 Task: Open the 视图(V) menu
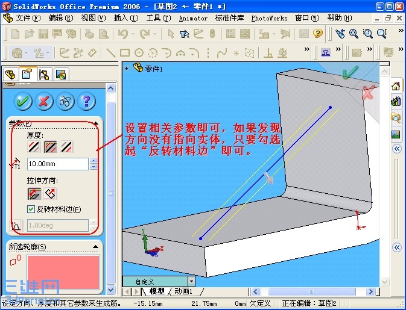94,18
